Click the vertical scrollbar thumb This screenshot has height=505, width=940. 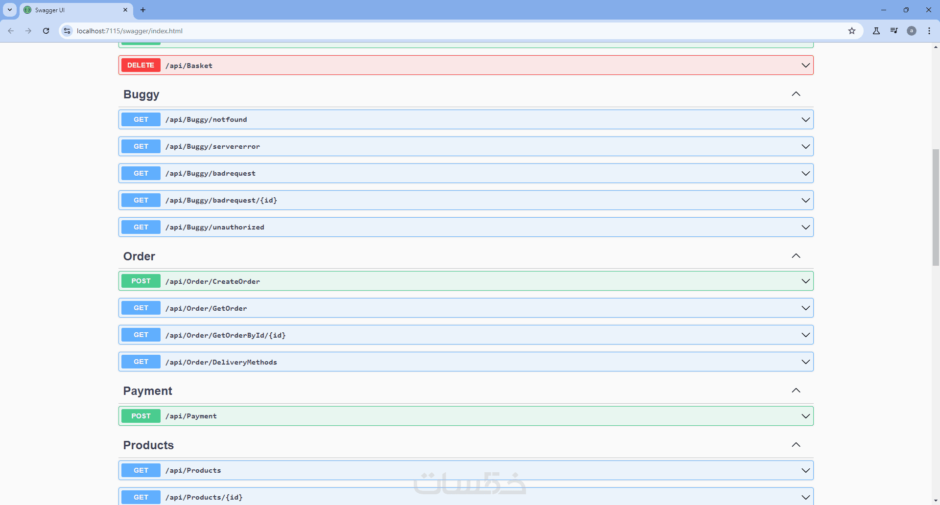coord(936,207)
